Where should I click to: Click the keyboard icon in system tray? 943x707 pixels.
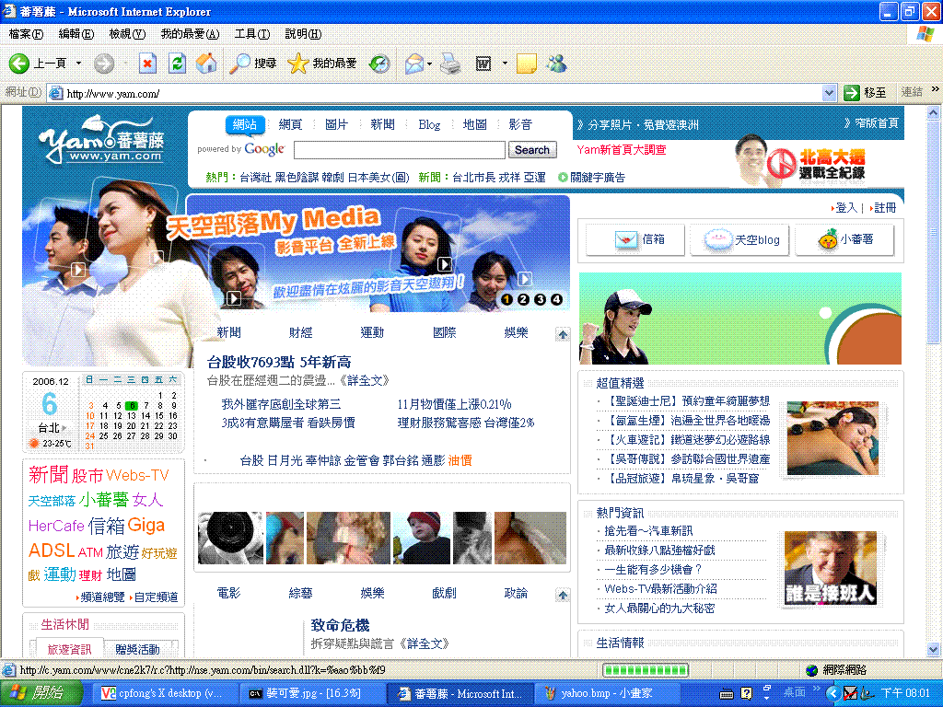click(x=727, y=694)
